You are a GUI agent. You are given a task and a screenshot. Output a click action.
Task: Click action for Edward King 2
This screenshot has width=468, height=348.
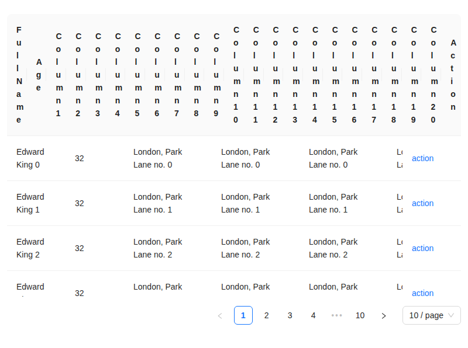point(422,248)
